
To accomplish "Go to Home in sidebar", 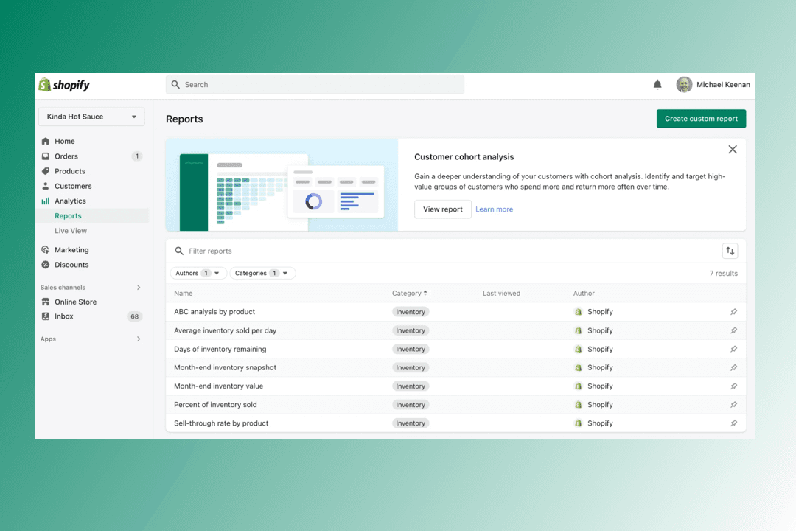I will 64,142.
